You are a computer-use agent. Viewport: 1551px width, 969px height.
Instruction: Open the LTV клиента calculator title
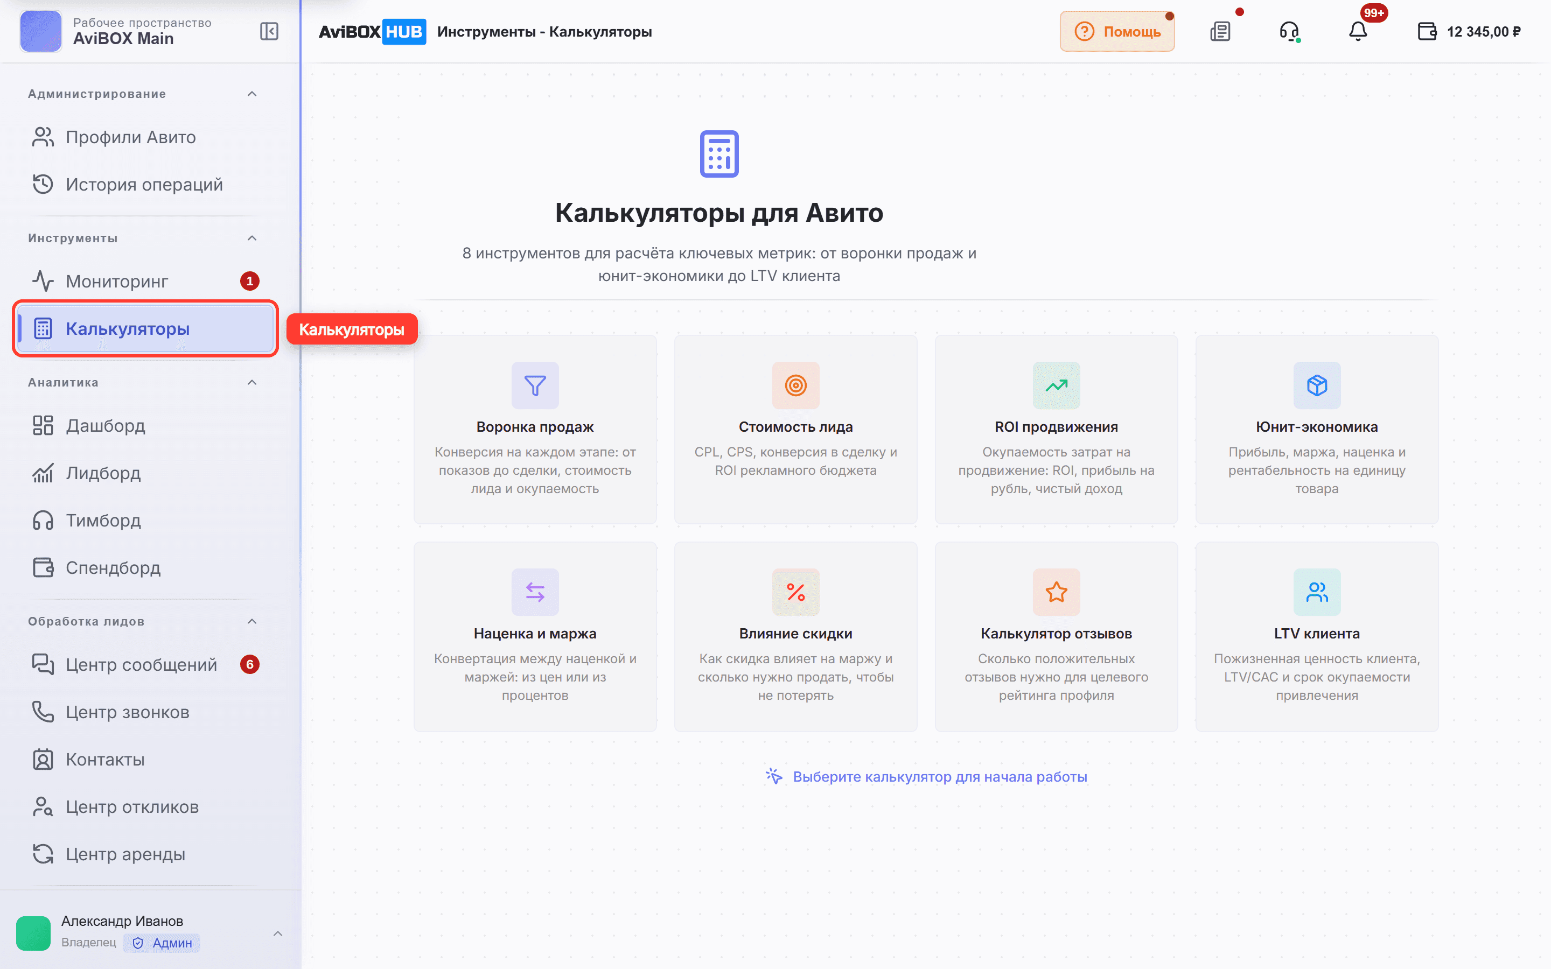[1316, 634]
